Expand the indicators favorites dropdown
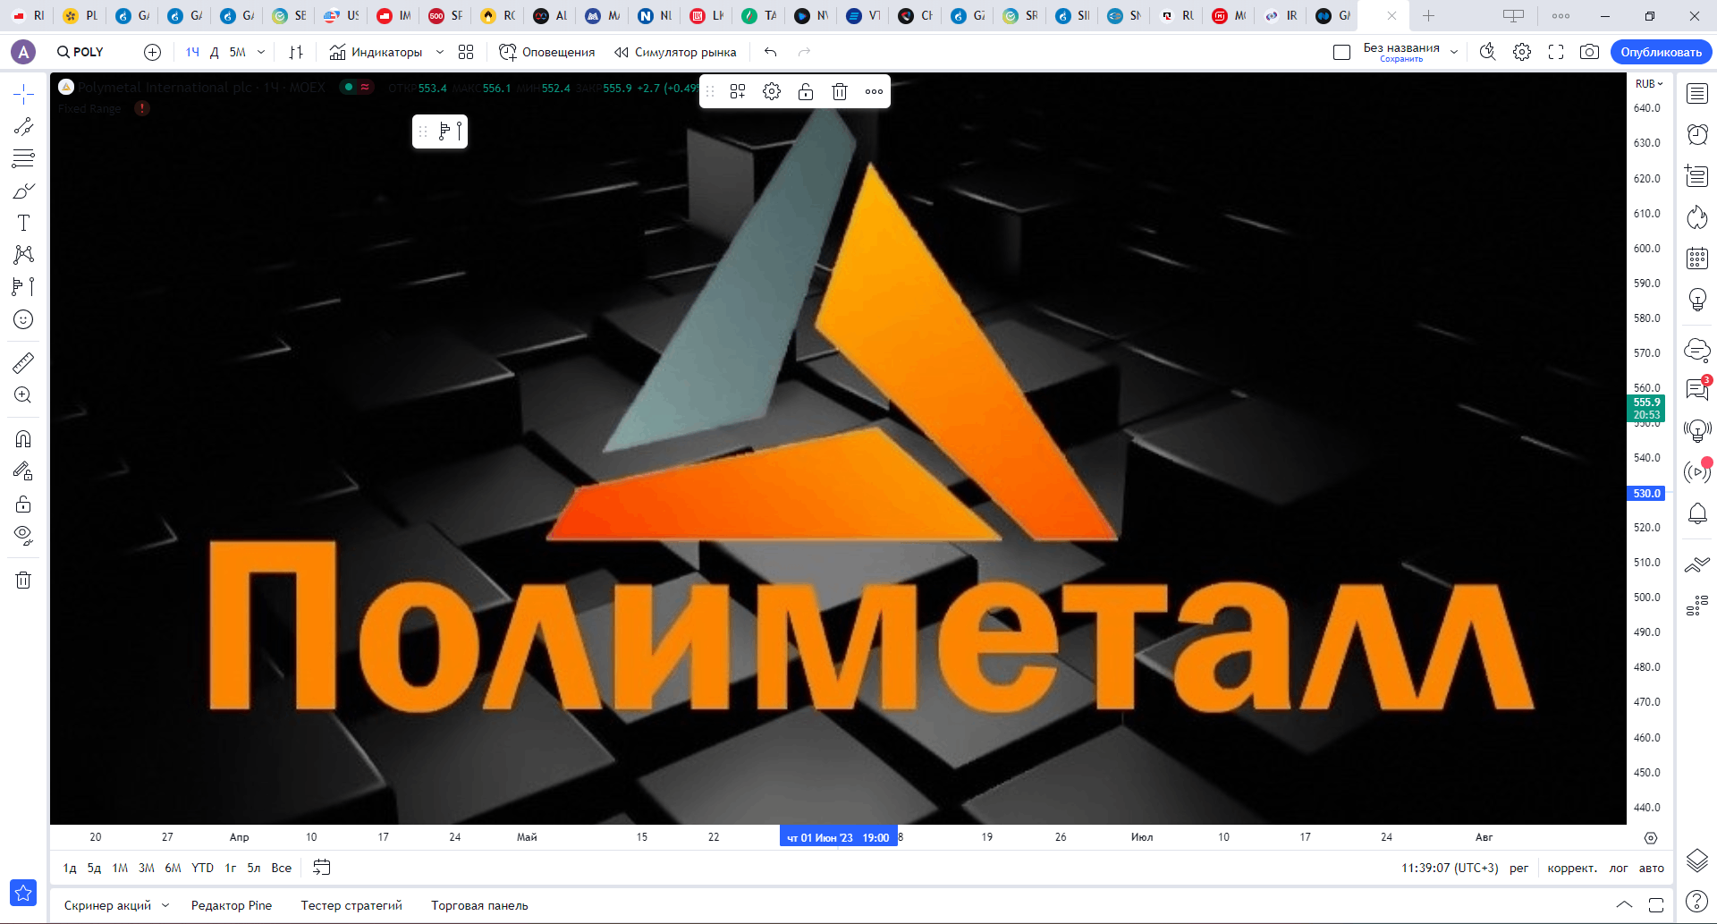 440,52
